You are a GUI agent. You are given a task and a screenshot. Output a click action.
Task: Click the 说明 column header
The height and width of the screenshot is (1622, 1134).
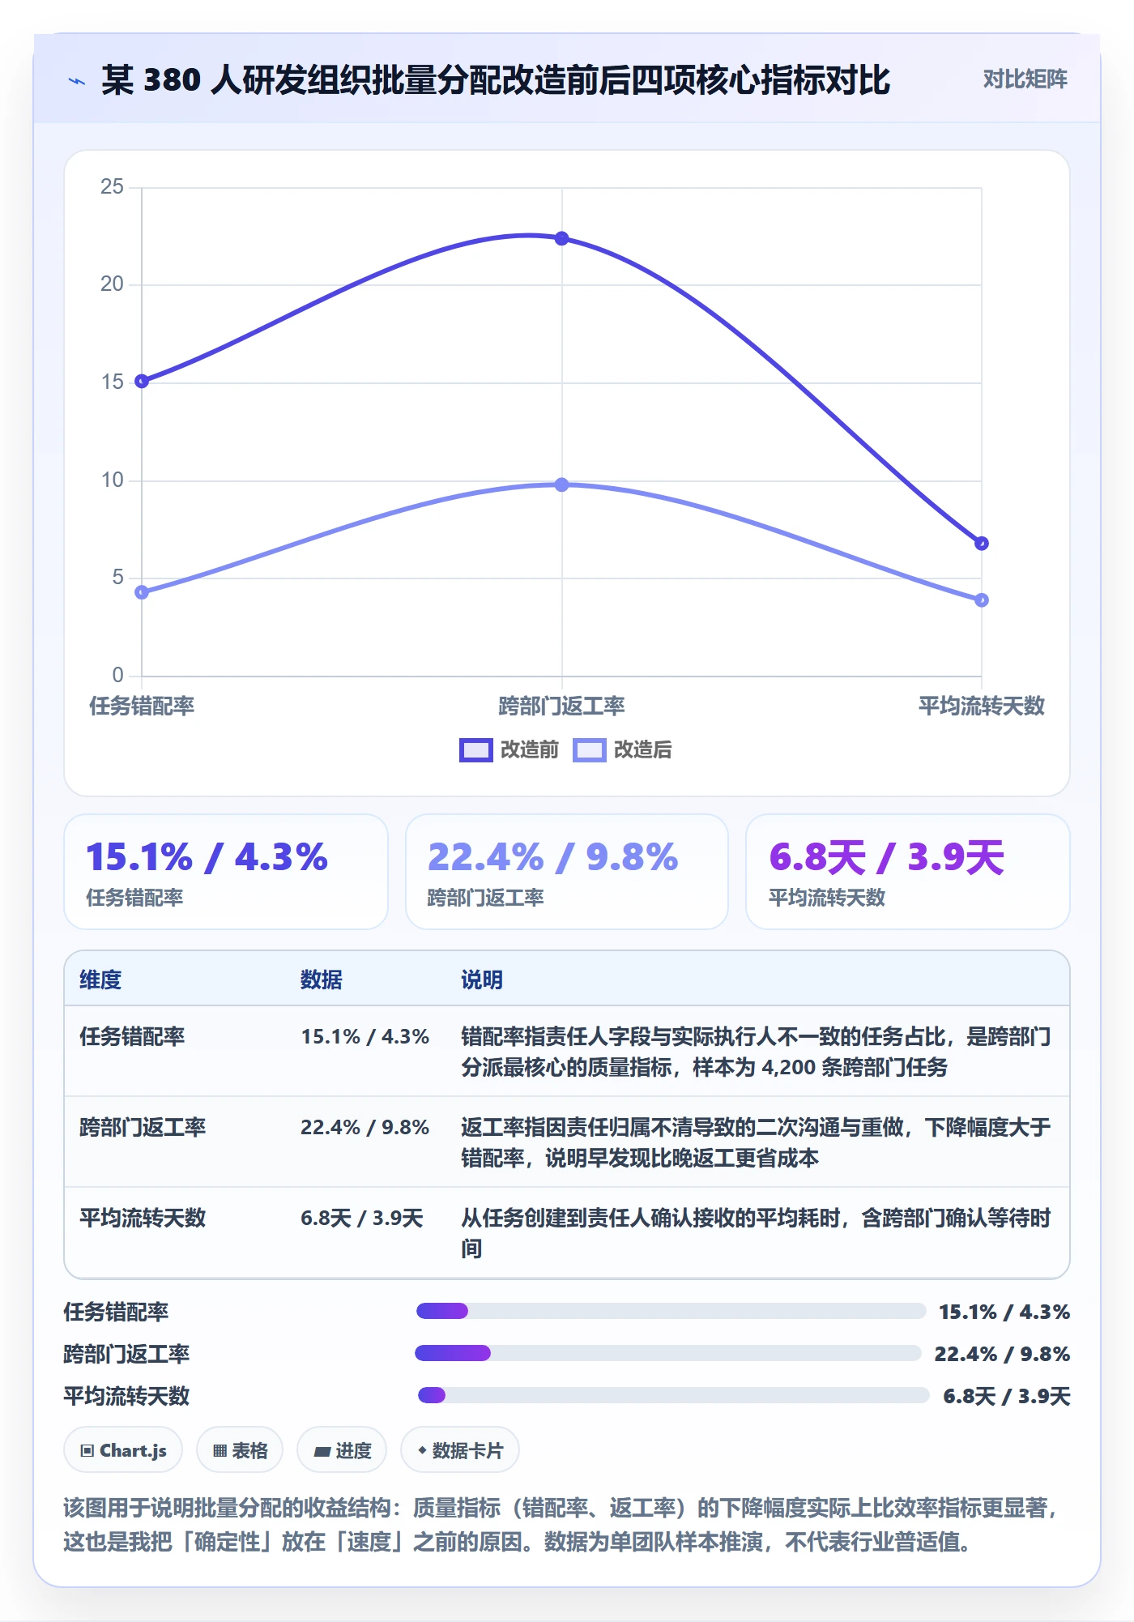[482, 980]
